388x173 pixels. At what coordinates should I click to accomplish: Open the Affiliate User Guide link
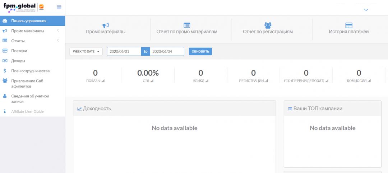click(27, 111)
